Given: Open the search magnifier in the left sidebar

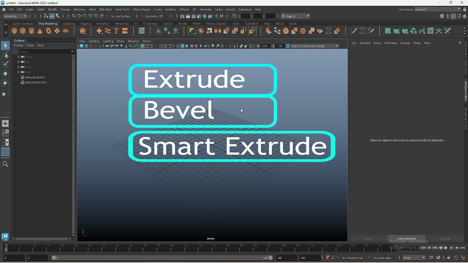Looking at the screenshot, I should (x=5, y=164).
